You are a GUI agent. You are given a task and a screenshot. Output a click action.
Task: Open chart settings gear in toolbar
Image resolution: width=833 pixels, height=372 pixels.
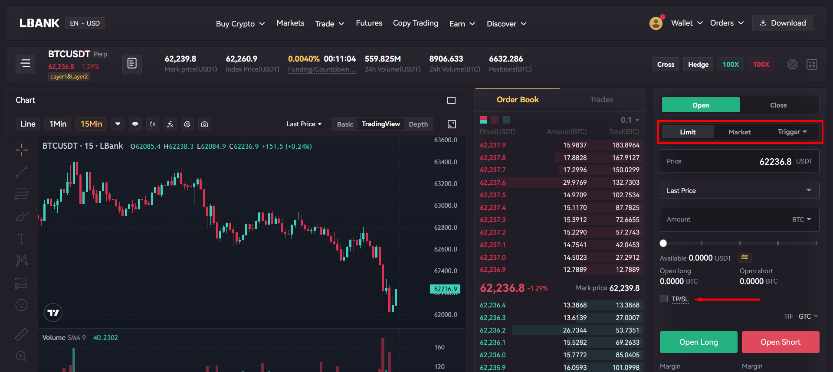pyautogui.click(x=187, y=124)
